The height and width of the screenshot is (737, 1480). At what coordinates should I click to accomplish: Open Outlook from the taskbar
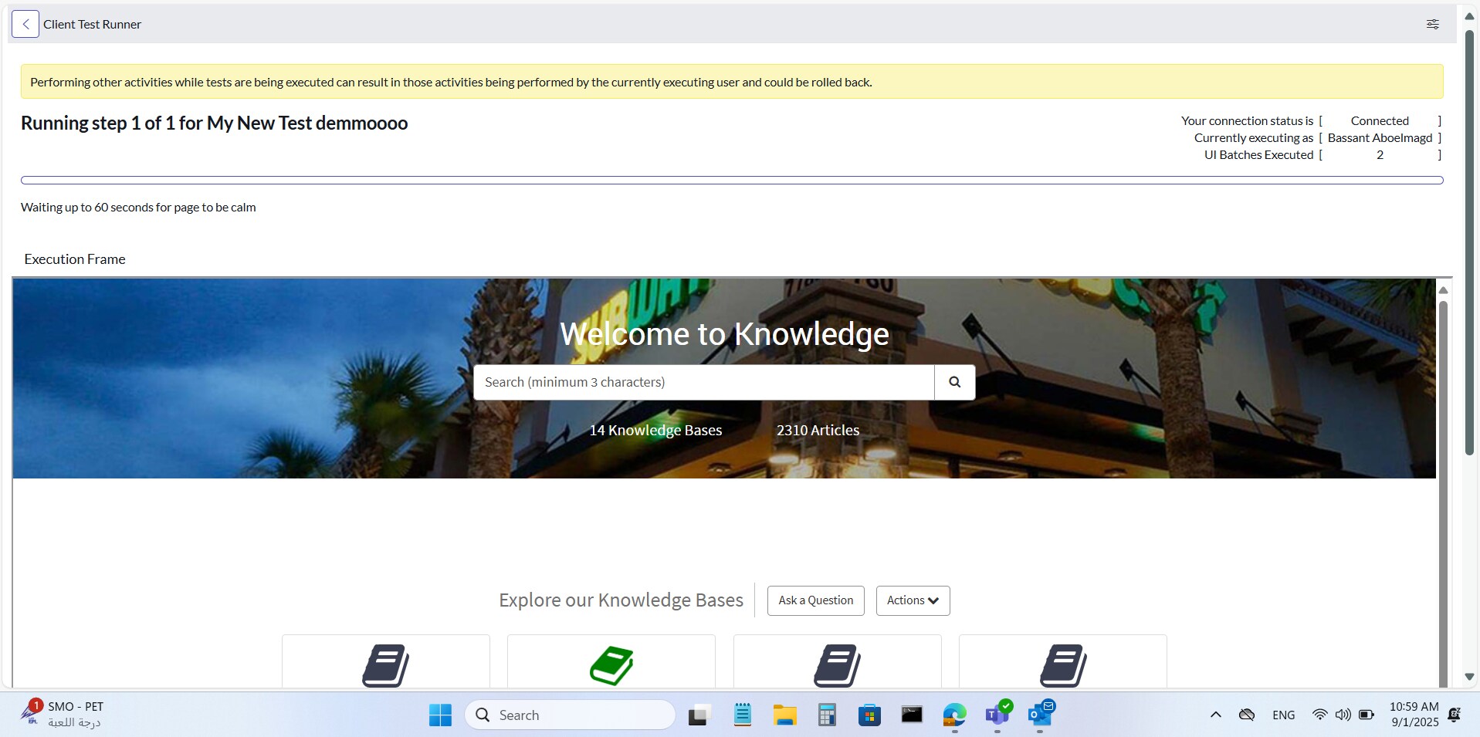1040,715
